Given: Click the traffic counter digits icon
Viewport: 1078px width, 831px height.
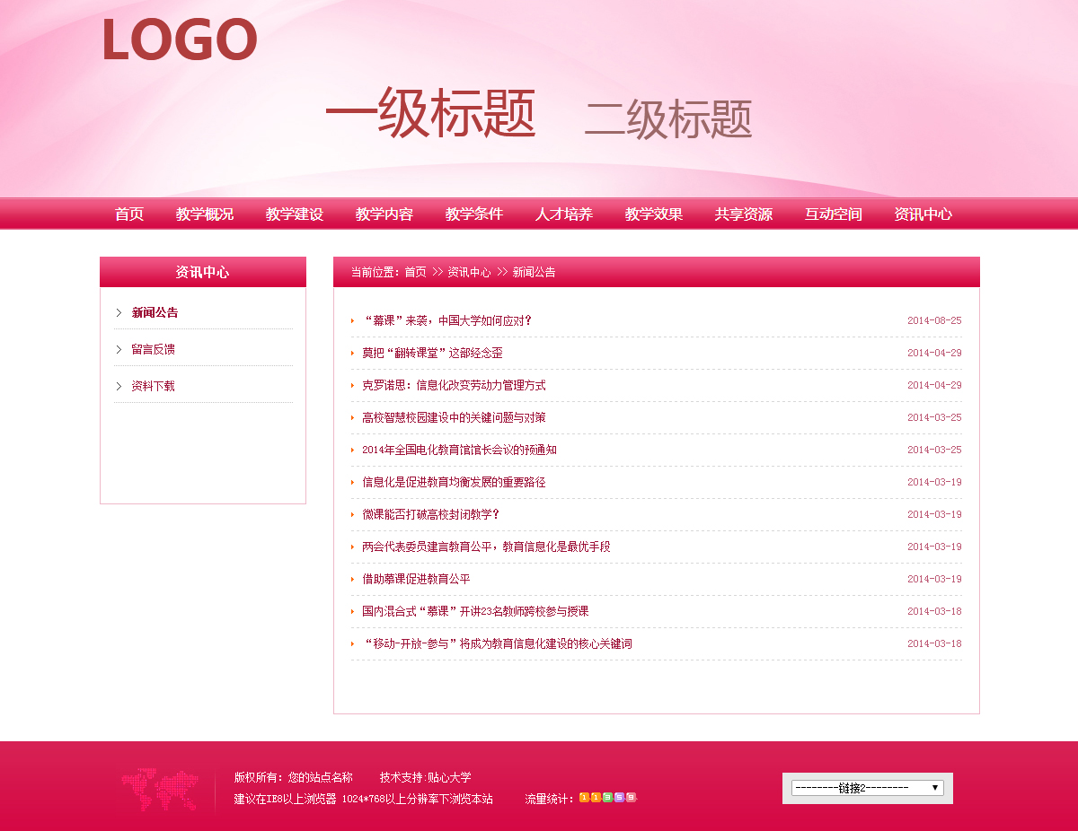Looking at the screenshot, I should point(608,797).
